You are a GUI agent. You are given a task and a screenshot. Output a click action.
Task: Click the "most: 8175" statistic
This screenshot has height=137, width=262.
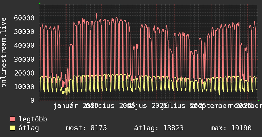click(x=86, y=128)
